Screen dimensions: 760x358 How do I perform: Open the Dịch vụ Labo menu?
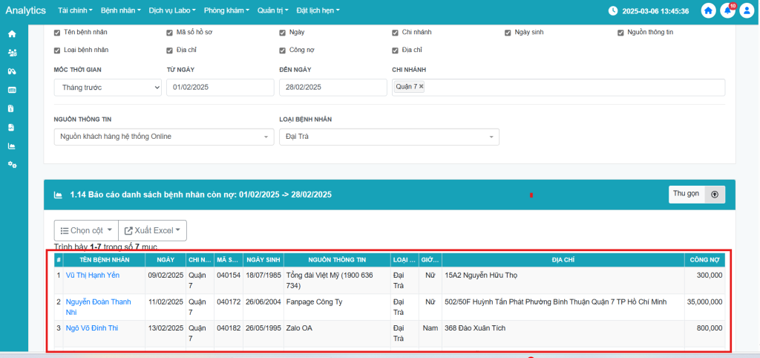click(x=171, y=11)
